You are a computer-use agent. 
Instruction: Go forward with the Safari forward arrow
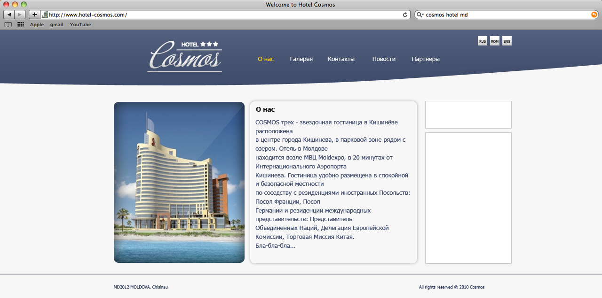(x=20, y=15)
